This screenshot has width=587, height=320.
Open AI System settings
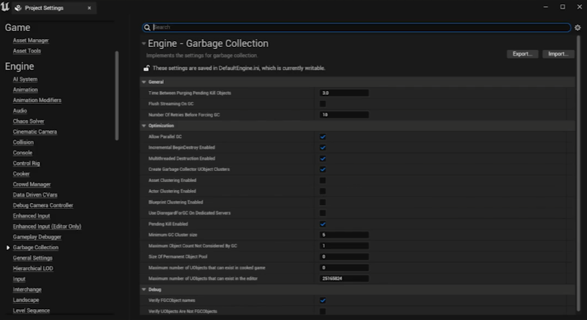coord(25,79)
